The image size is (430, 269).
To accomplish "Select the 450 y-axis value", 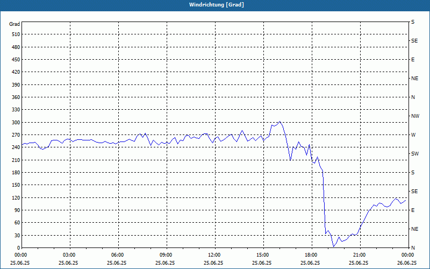I will click(16, 60).
